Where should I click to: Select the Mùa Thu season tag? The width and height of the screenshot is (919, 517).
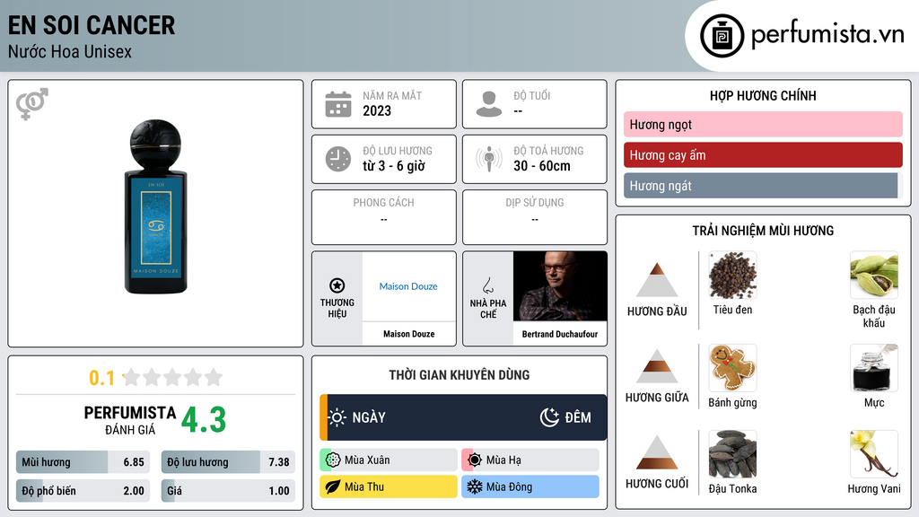[388, 486]
